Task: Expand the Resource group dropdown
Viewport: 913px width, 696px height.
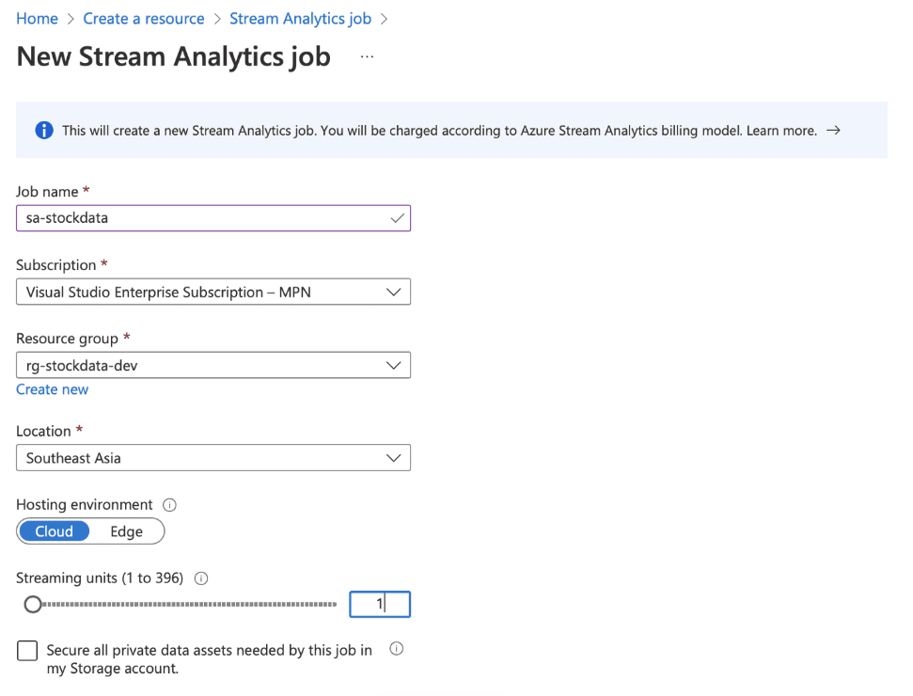Action: click(213, 365)
